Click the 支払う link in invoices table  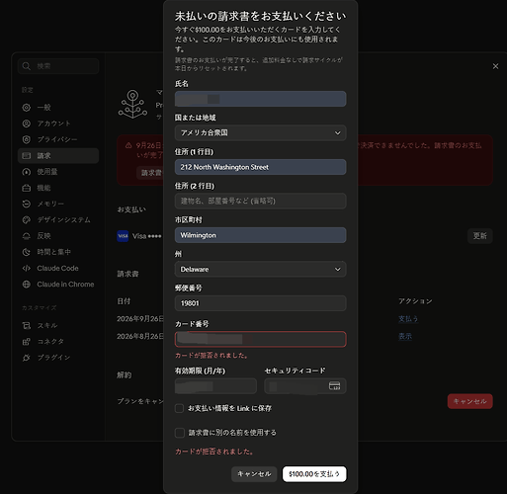[408, 319]
